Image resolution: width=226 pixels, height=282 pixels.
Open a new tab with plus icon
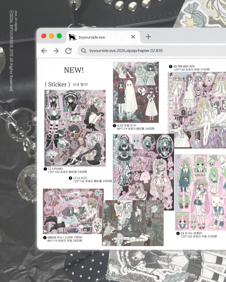(x=148, y=37)
